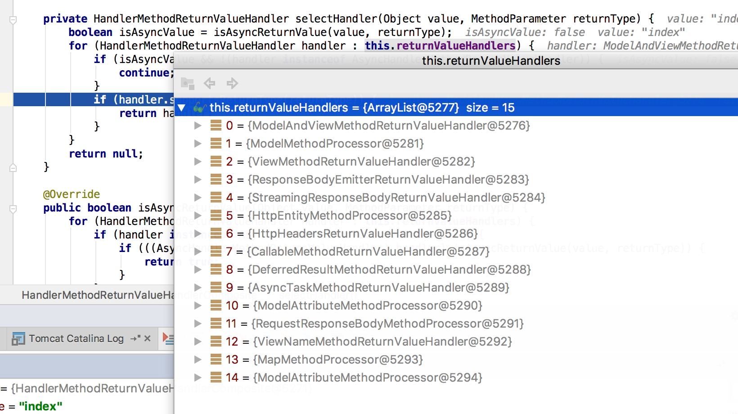The image size is (738, 414).
Task: Click this.returnValueHandlers in the for loop code
Action: click(x=440, y=45)
